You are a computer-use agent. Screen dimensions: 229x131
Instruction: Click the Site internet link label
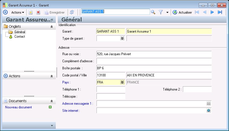click(x=71, y=111)
